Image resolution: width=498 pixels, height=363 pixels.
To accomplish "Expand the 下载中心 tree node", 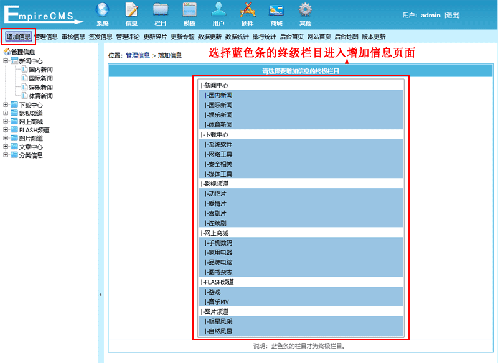I will (6, 105).
